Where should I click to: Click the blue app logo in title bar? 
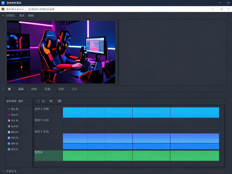click(x=3, y=3)
